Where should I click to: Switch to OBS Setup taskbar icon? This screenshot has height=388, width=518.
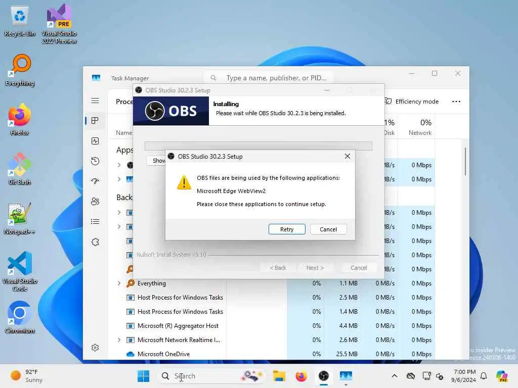click(x=323, y=376)
